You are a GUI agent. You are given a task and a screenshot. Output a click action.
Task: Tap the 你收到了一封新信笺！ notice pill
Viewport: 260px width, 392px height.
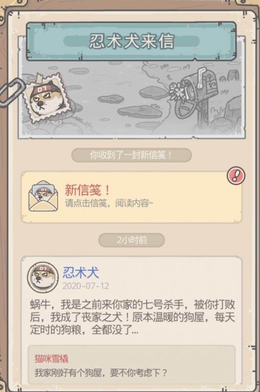pos(132,155)
